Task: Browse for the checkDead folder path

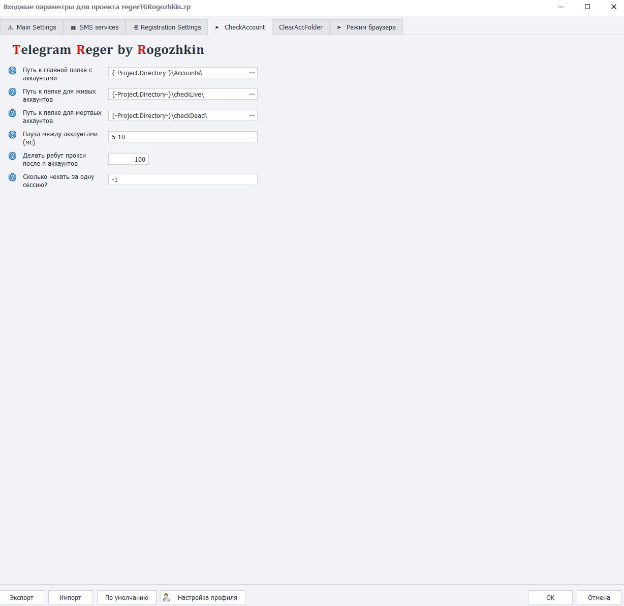Action: click(x=252, y=115)
